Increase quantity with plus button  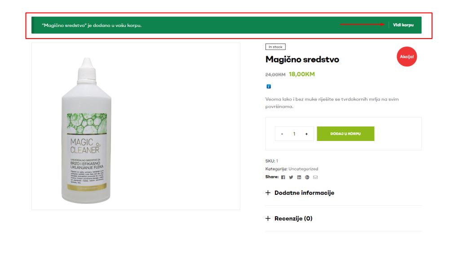click(306, 134)
